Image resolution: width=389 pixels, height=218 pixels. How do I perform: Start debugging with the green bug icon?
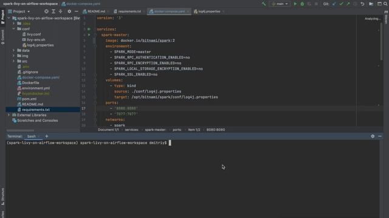pyautogui.click(x=302, y=4)
